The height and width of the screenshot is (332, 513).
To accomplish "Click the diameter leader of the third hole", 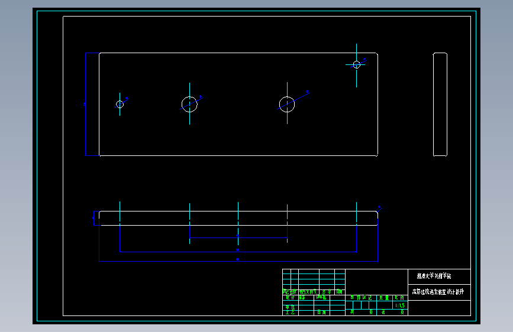I will tap(293, 100).
